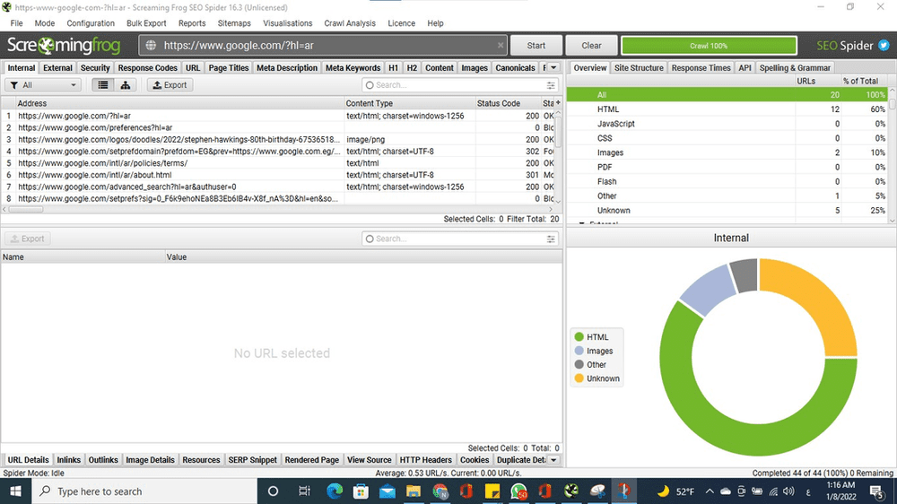
Task: Open the Configuration menu
Action: pyautogui.click(x=91, y=23)
